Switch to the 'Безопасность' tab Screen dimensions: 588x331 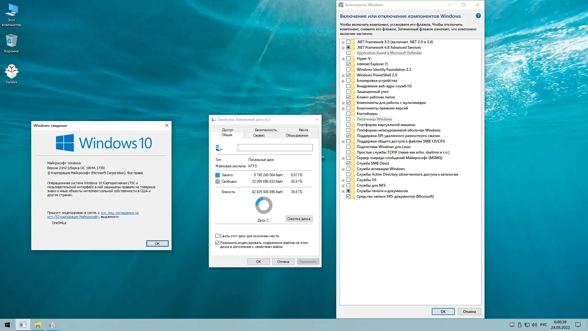coord(266,130)
